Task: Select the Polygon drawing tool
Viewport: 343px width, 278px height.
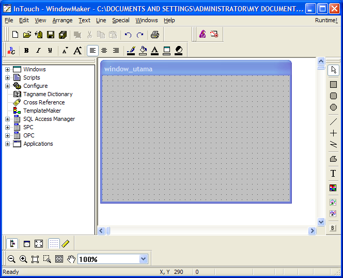Action: coord(333,159)
